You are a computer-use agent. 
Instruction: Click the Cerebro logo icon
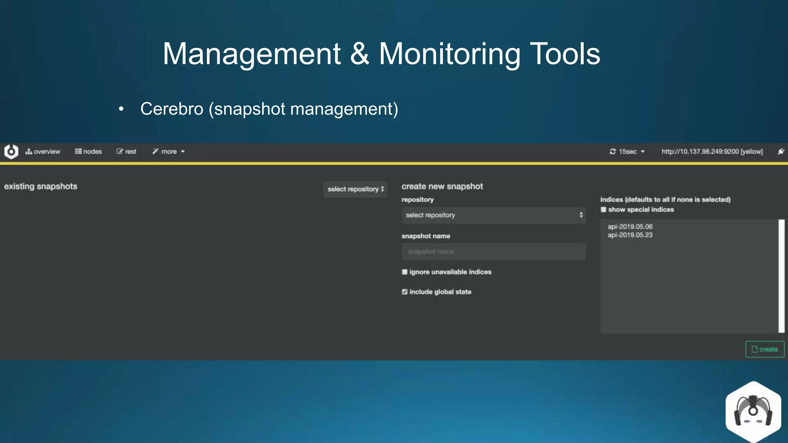click(11, 152)
